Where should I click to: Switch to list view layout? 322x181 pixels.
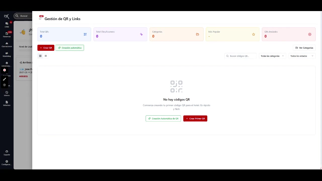46,56
